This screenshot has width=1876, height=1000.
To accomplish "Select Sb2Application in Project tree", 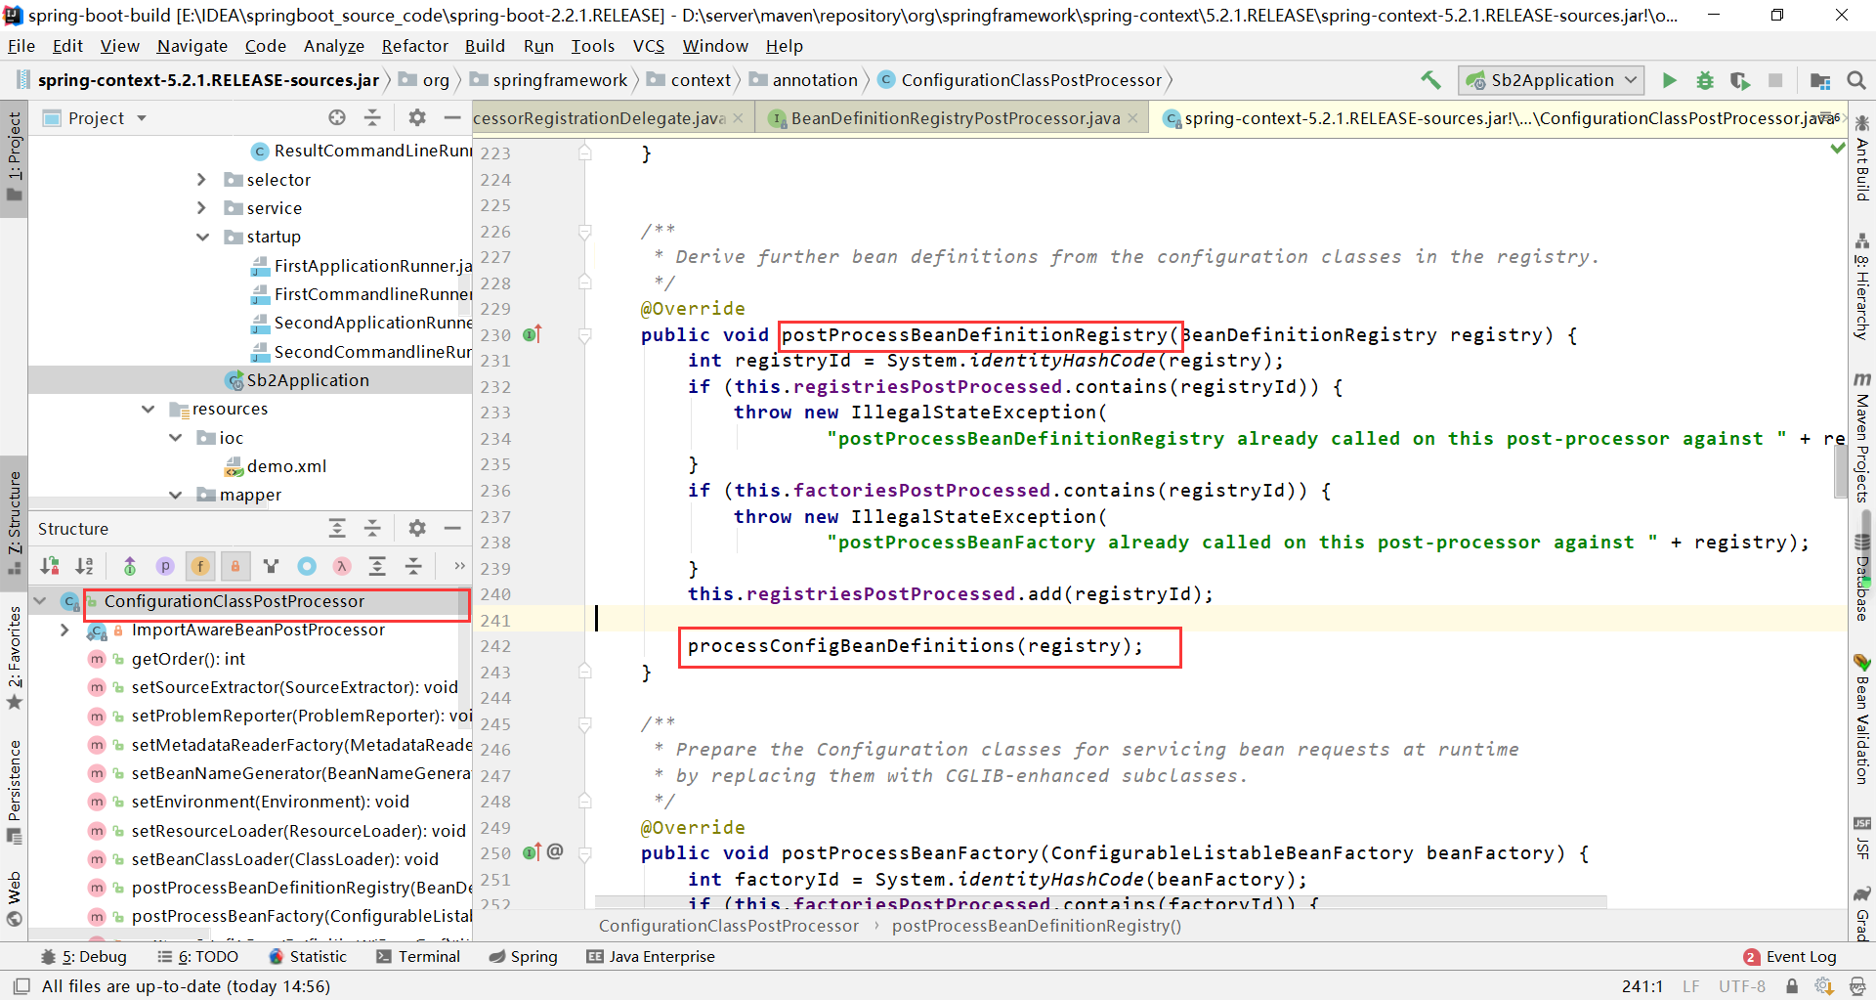I will [308, 379].
